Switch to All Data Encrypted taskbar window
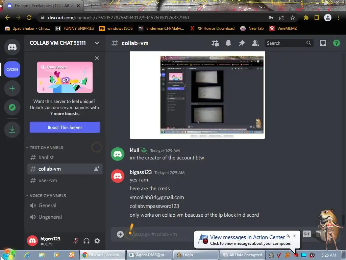The image size is (346, 260). coord(242,255)
